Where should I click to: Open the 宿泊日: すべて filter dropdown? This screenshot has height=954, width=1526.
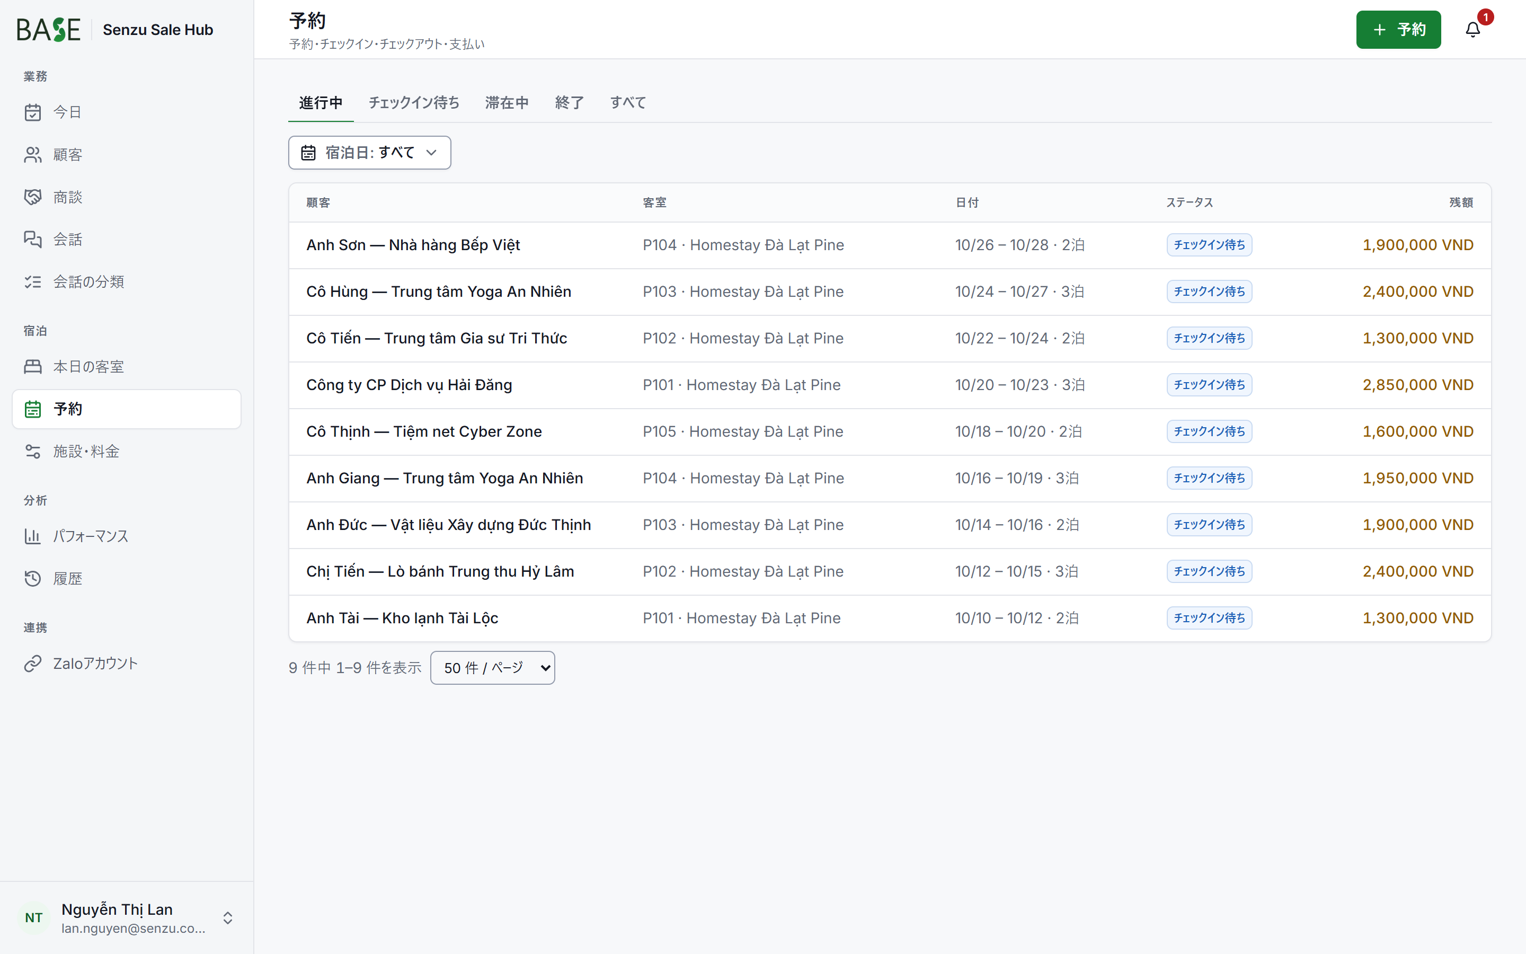point(369,153)
